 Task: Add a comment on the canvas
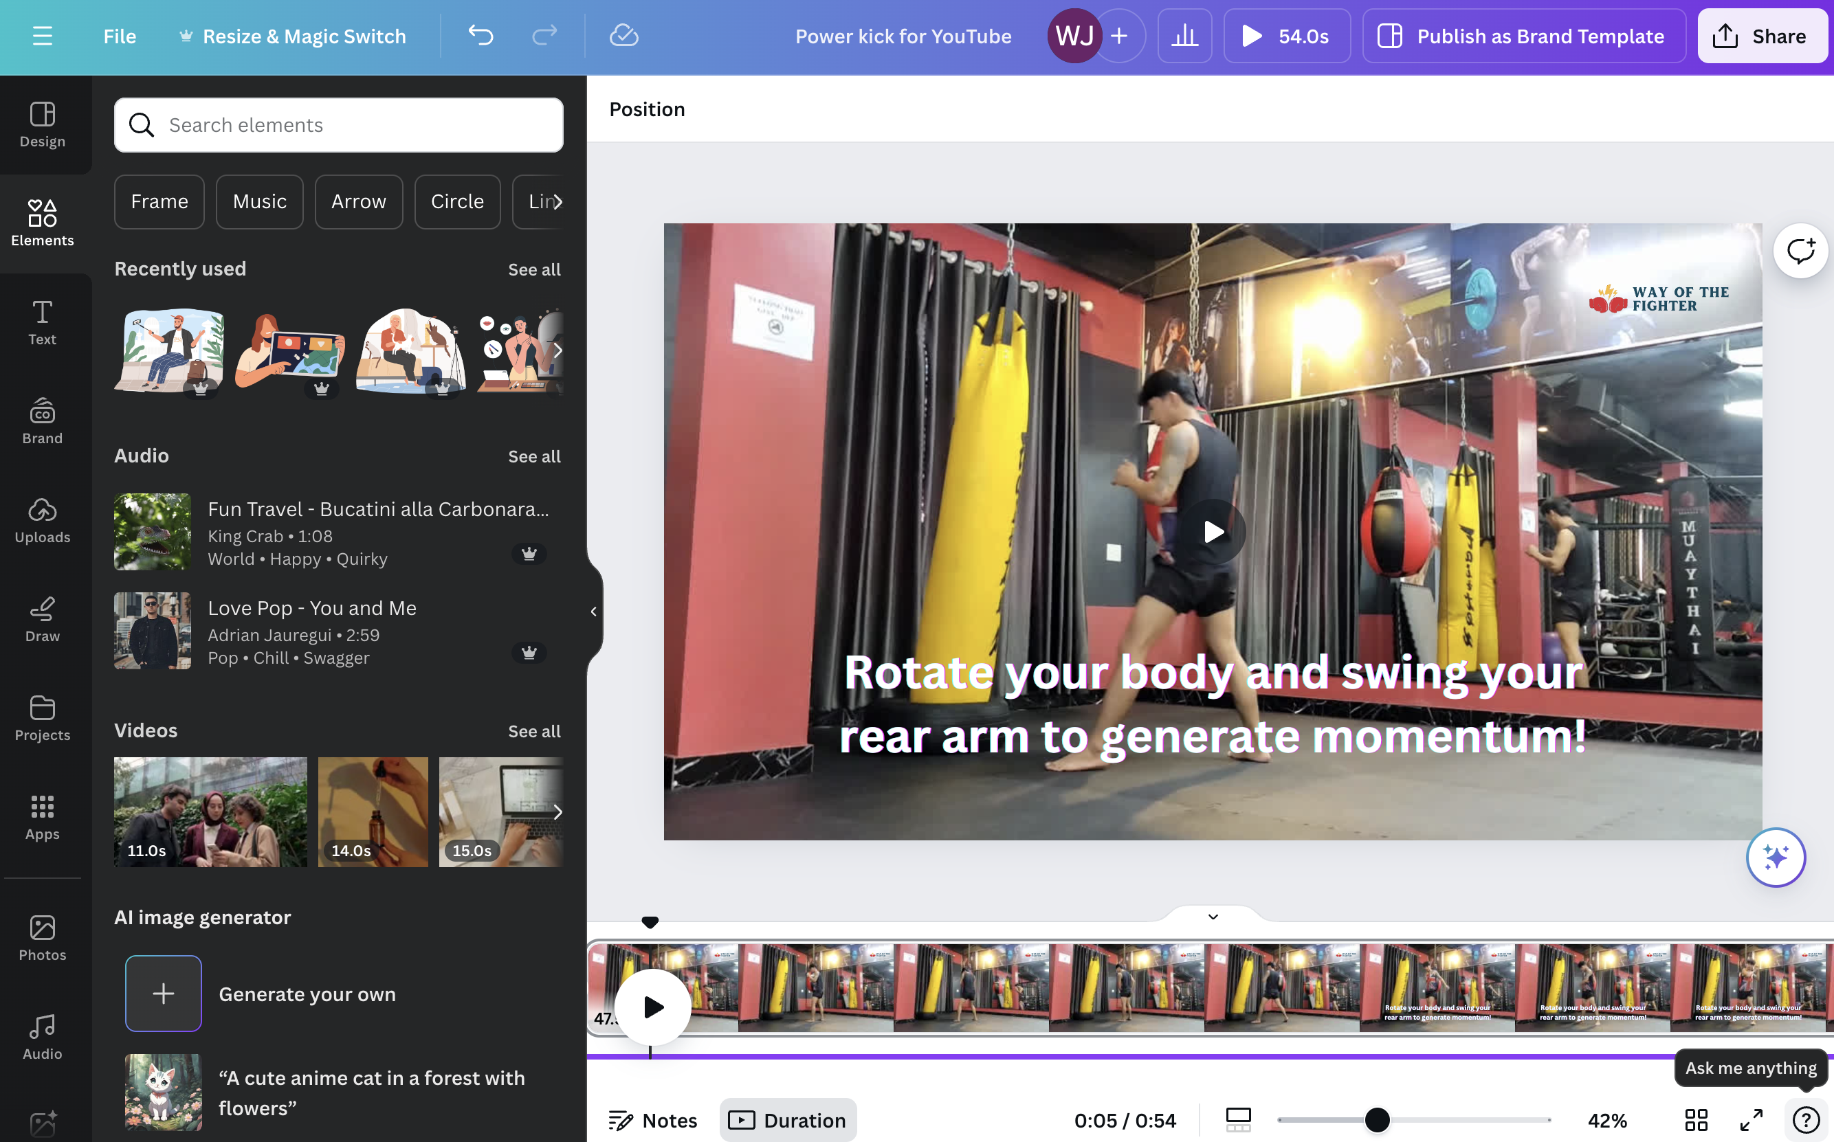pyautogui.click(x=1801, y=251)
